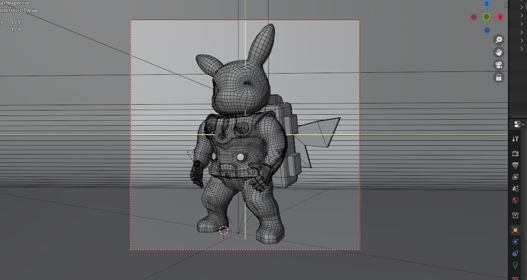Viewport: 527px width, 280px height.
Task: Click the blue Z axis gizmo ball
Action: [x=487, y=4]
